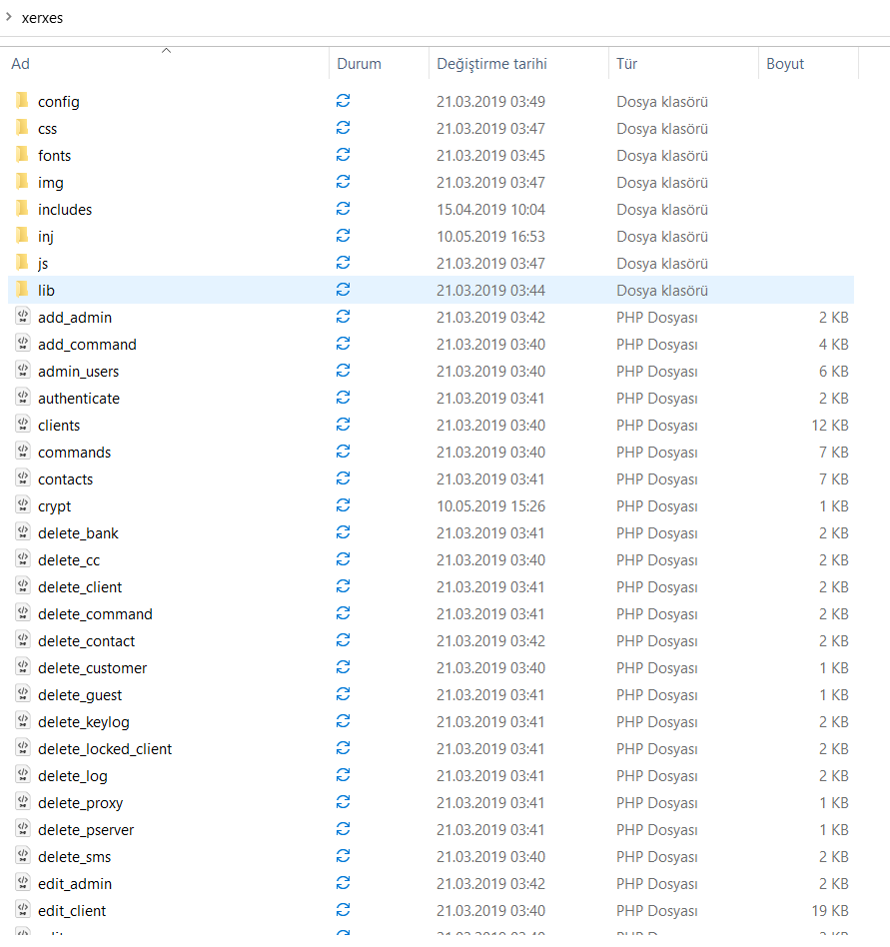Click the admin_users PHP file icon
Viewport: 890px width, 947px height.
tap(23, 371)
